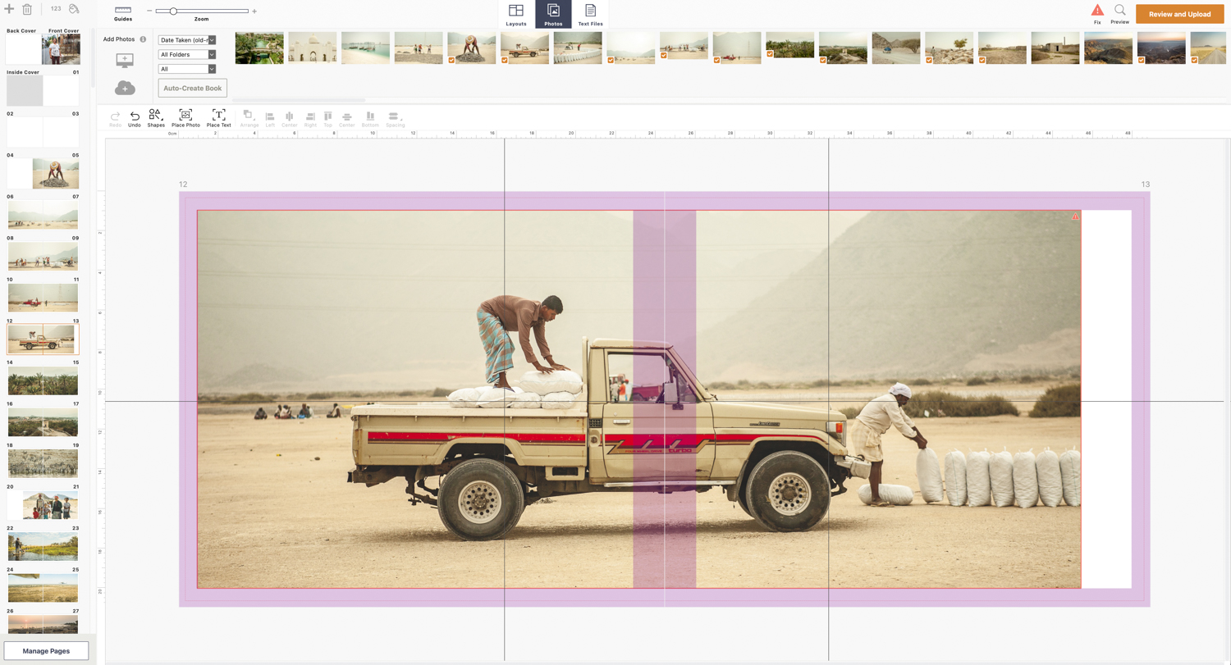Image resolution: width=1231 pixels, height=665 pixels.
Task: Click the cloud upload add photos icon
Action: (x=125, y=88)
